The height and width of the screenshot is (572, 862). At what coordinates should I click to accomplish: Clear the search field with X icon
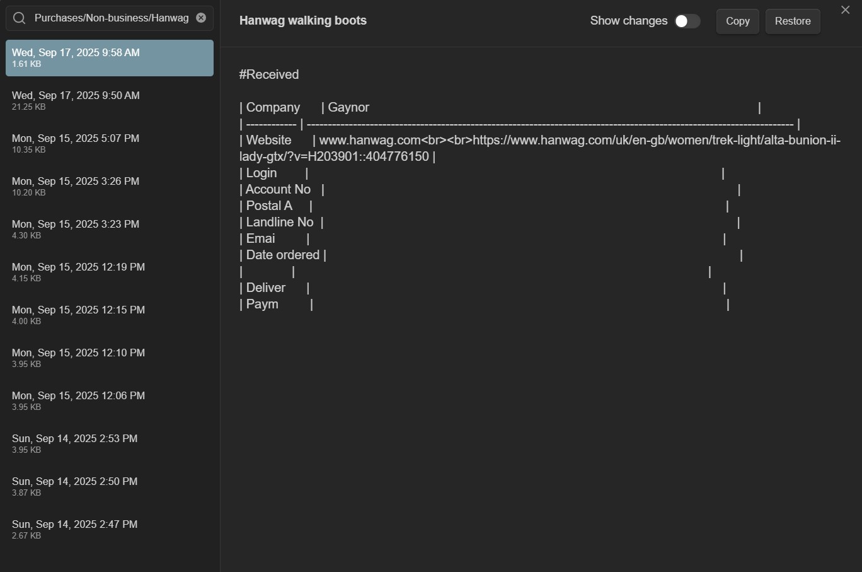(x=201, y=18)
